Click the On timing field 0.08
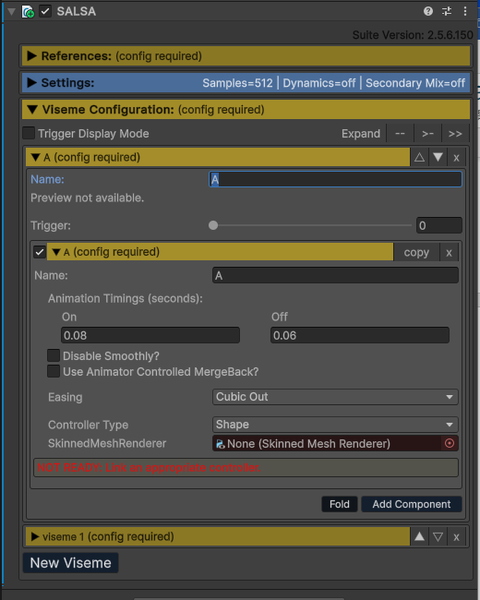480x600 pixels. coord(150,335)
